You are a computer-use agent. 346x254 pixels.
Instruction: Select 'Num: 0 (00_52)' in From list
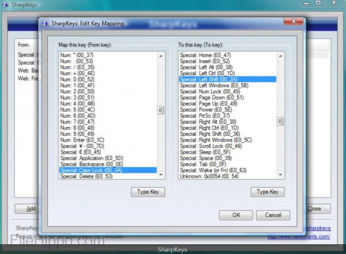[x=108, y=79]
